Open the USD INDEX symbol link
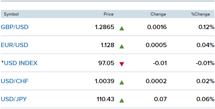Screen dimensions: 215x109 coord(21,63)
